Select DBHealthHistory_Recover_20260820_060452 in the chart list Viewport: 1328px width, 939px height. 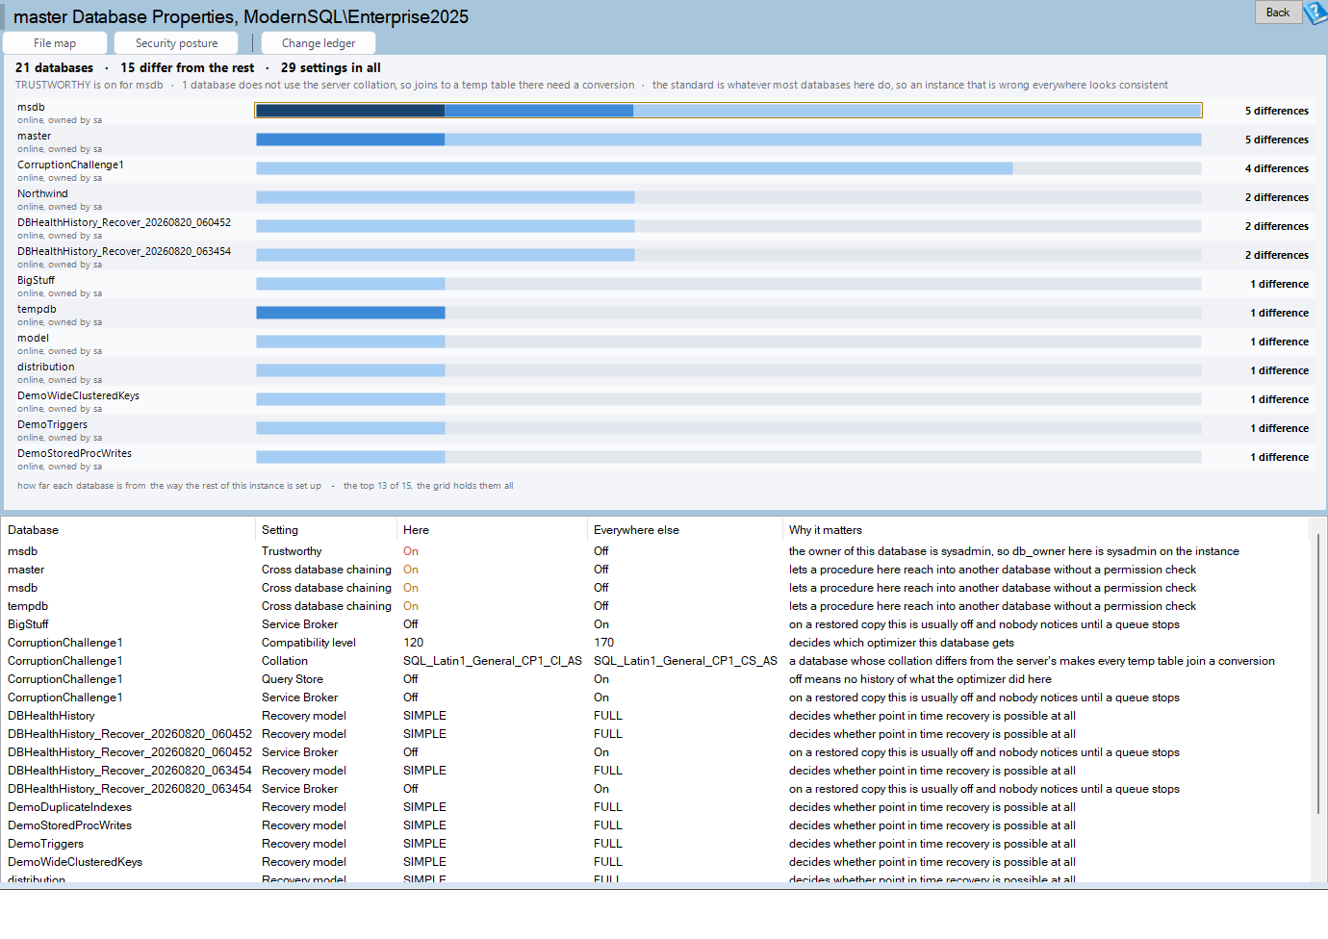(x=124, y=222)
